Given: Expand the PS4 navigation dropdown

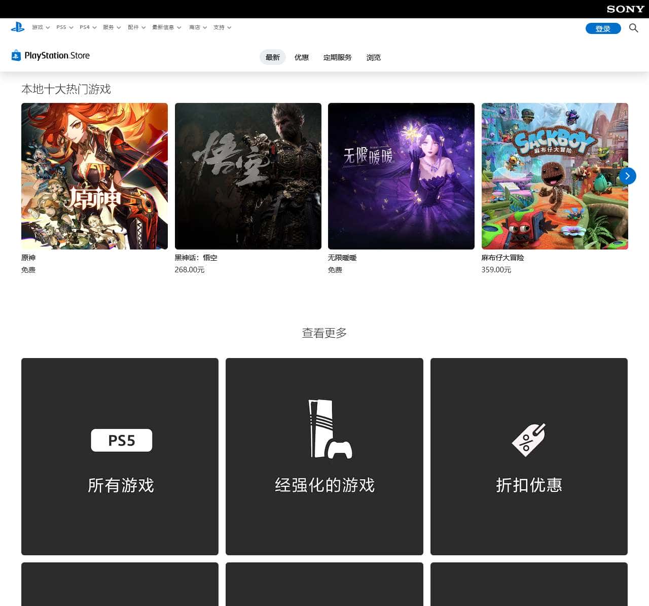Looking at the screenshot, I should coord(88,27).
